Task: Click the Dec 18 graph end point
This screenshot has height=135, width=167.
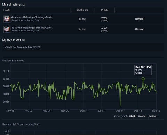Action: pyautogui.click(x=156, y=93)
